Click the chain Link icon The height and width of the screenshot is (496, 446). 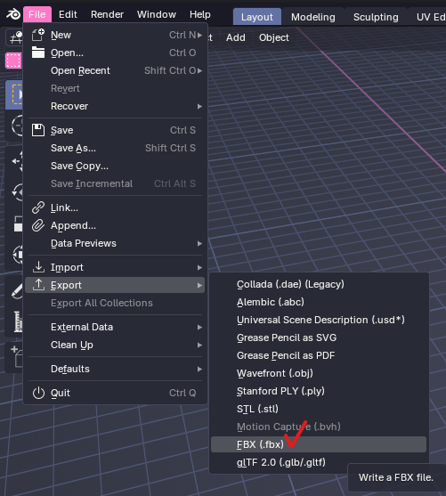pos(38,207)
